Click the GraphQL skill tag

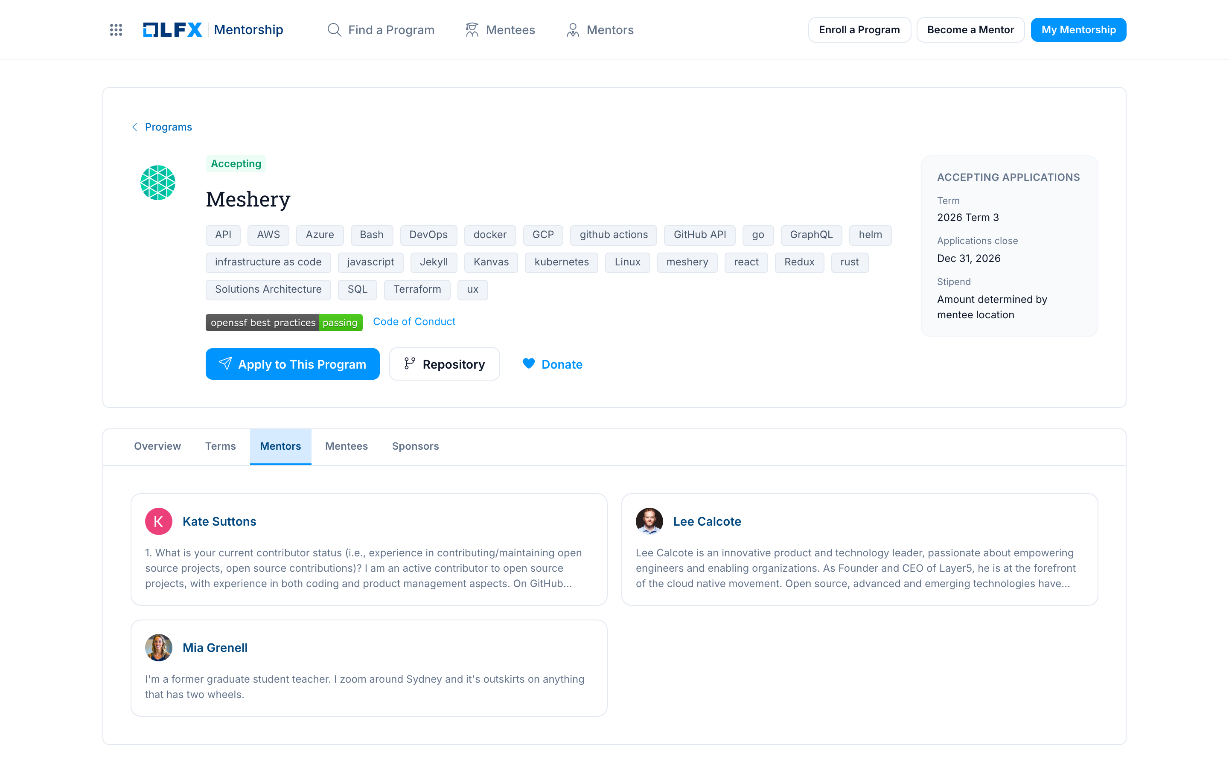coord(811,235)
